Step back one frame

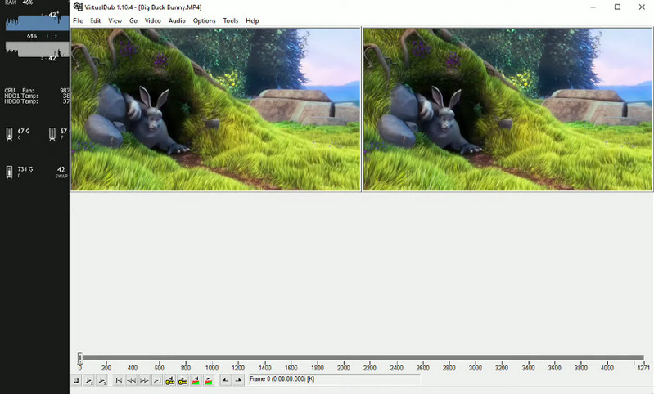tap(131, 380)
